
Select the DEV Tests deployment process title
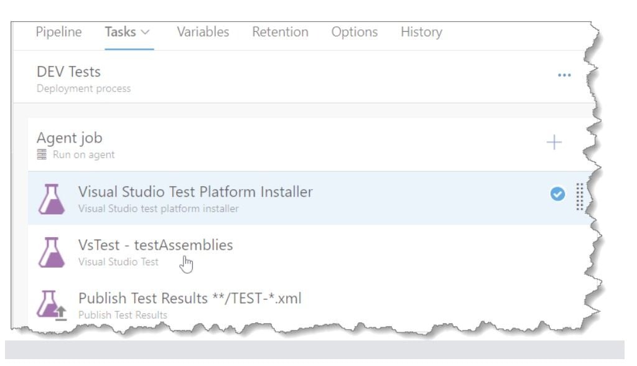pos(70,72)
